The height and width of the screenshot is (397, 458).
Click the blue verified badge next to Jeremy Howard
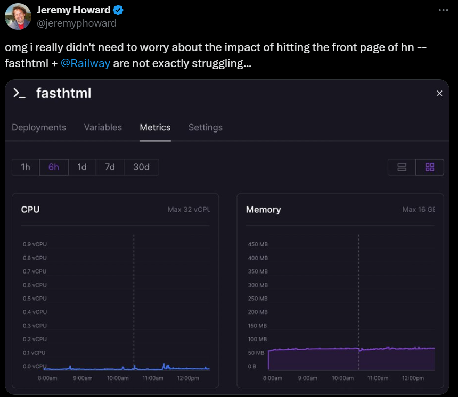click(118, 10)
